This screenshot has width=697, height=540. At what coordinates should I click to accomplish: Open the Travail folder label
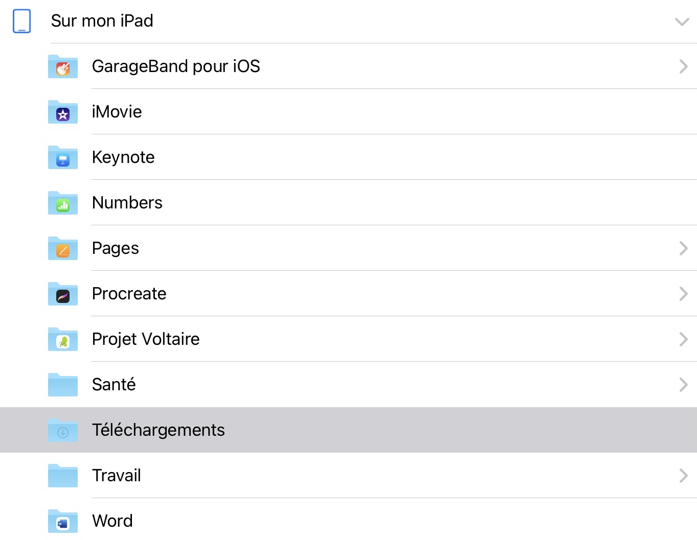click(117, 476)
